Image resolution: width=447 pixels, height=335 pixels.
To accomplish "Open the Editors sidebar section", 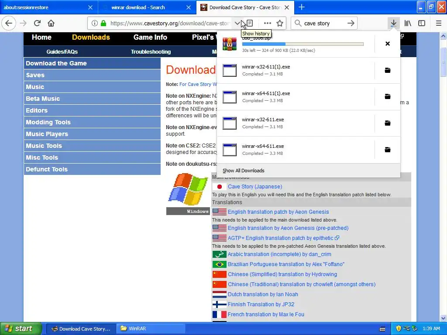I will click(x=92, y=110).
